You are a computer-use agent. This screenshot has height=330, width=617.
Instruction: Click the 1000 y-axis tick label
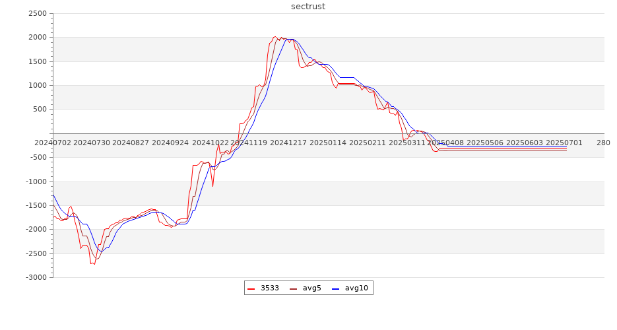[x=38, y=86]
